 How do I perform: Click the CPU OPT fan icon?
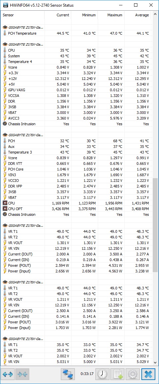click(x=5, y=209)
